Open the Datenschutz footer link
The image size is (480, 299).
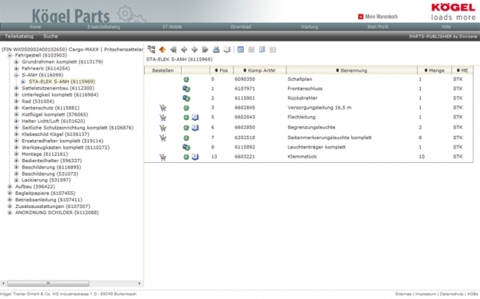pos(451,294)
